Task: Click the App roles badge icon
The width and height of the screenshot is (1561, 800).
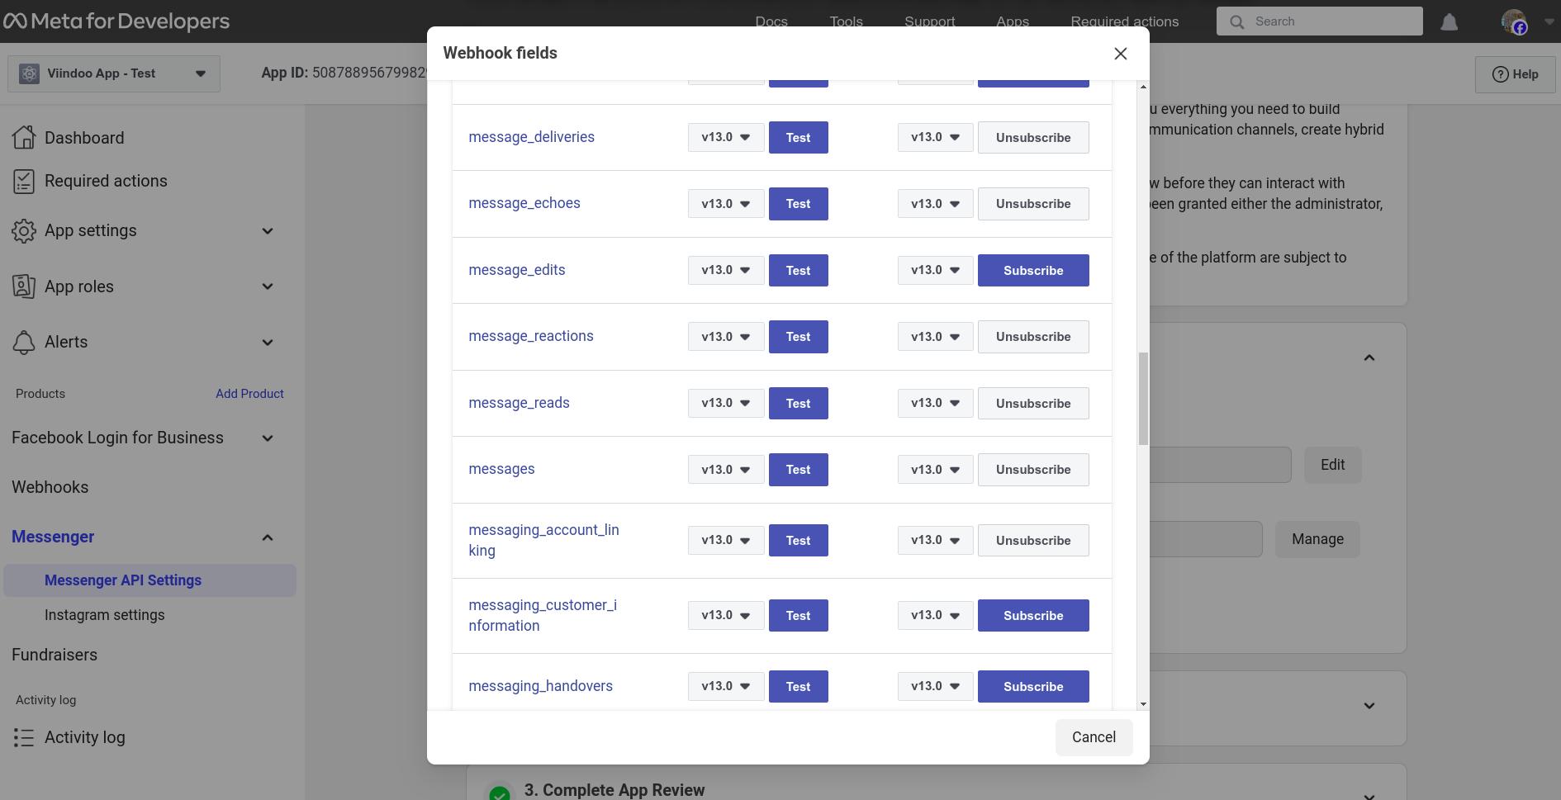Action: [24, 286]
